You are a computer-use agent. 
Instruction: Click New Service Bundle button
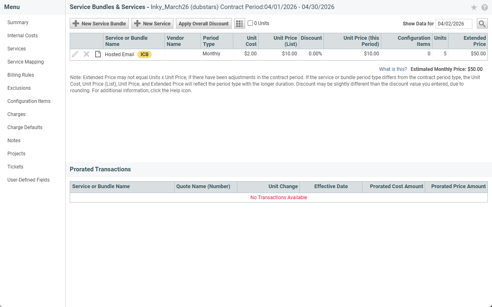click(x=99, y=24)
